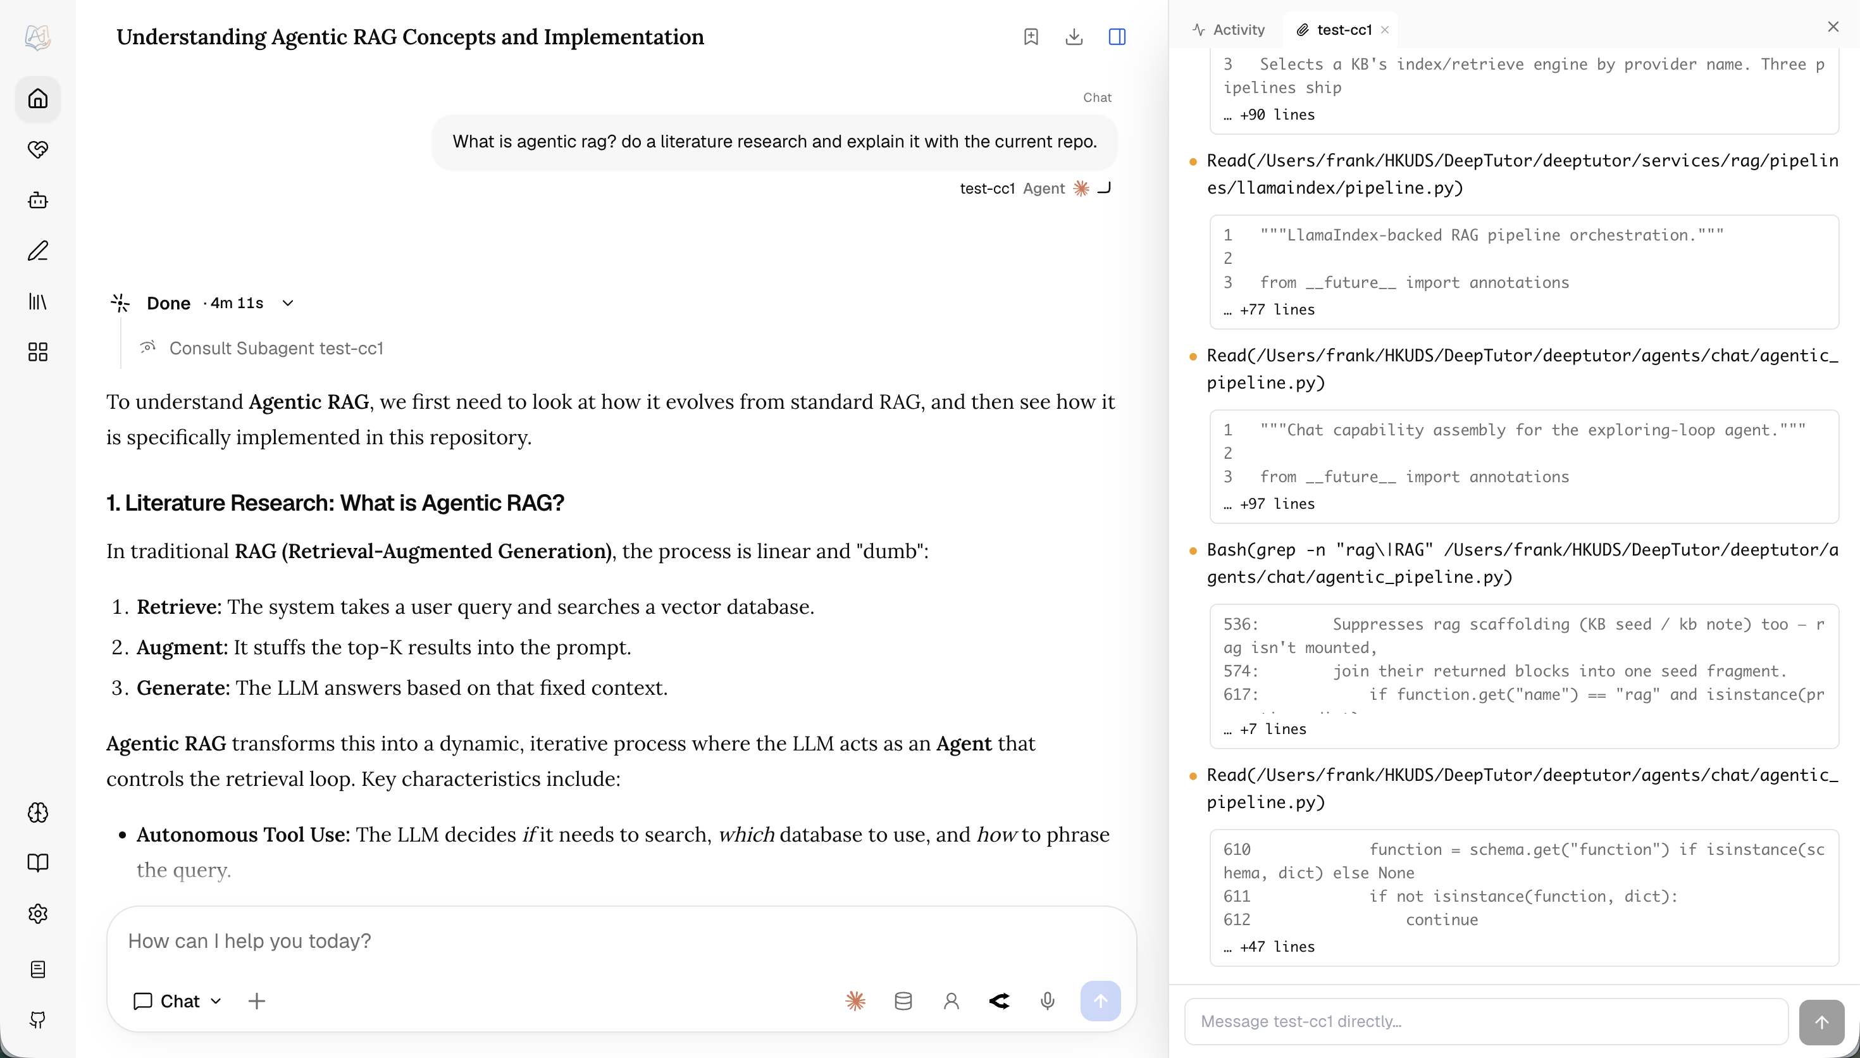Close the test-cc1 tab

[1385, 30]
